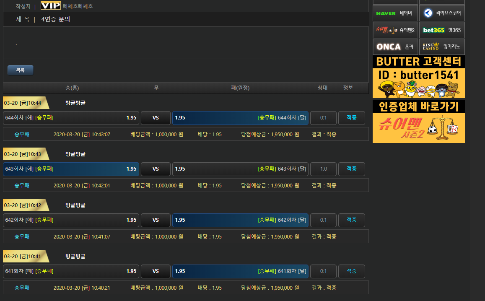The image size is (485, 301).
Task: Open the bet365 벳365 link
Action: click(x=442, y=30)
